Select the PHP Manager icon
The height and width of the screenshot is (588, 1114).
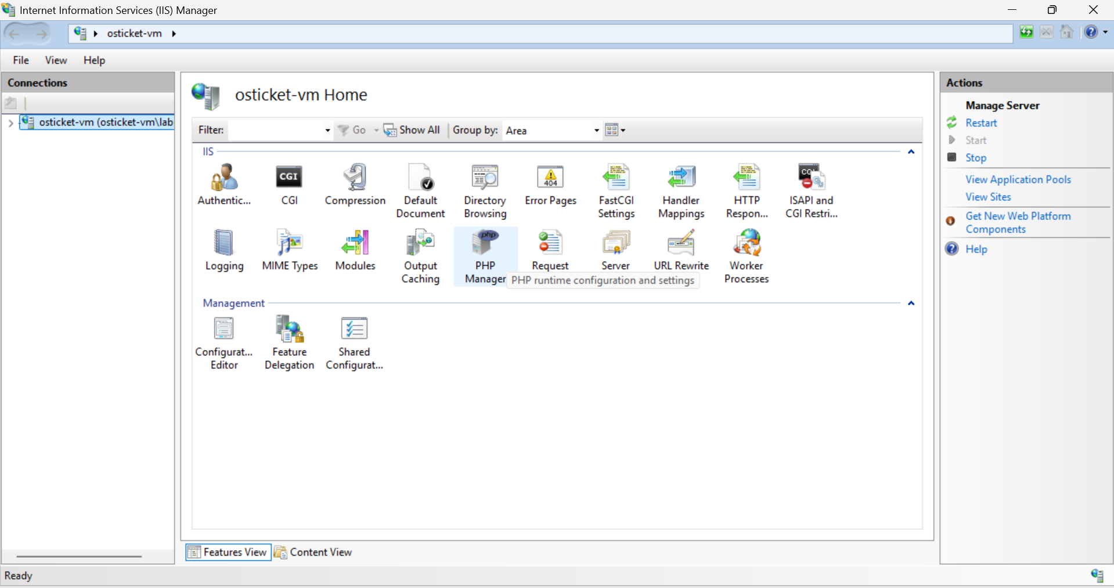pos(485,257)
